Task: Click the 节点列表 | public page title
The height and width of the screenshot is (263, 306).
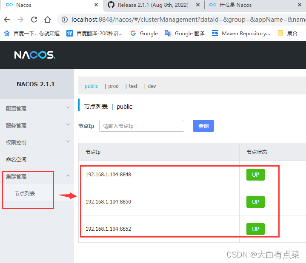Action: (x=108, y=107)
